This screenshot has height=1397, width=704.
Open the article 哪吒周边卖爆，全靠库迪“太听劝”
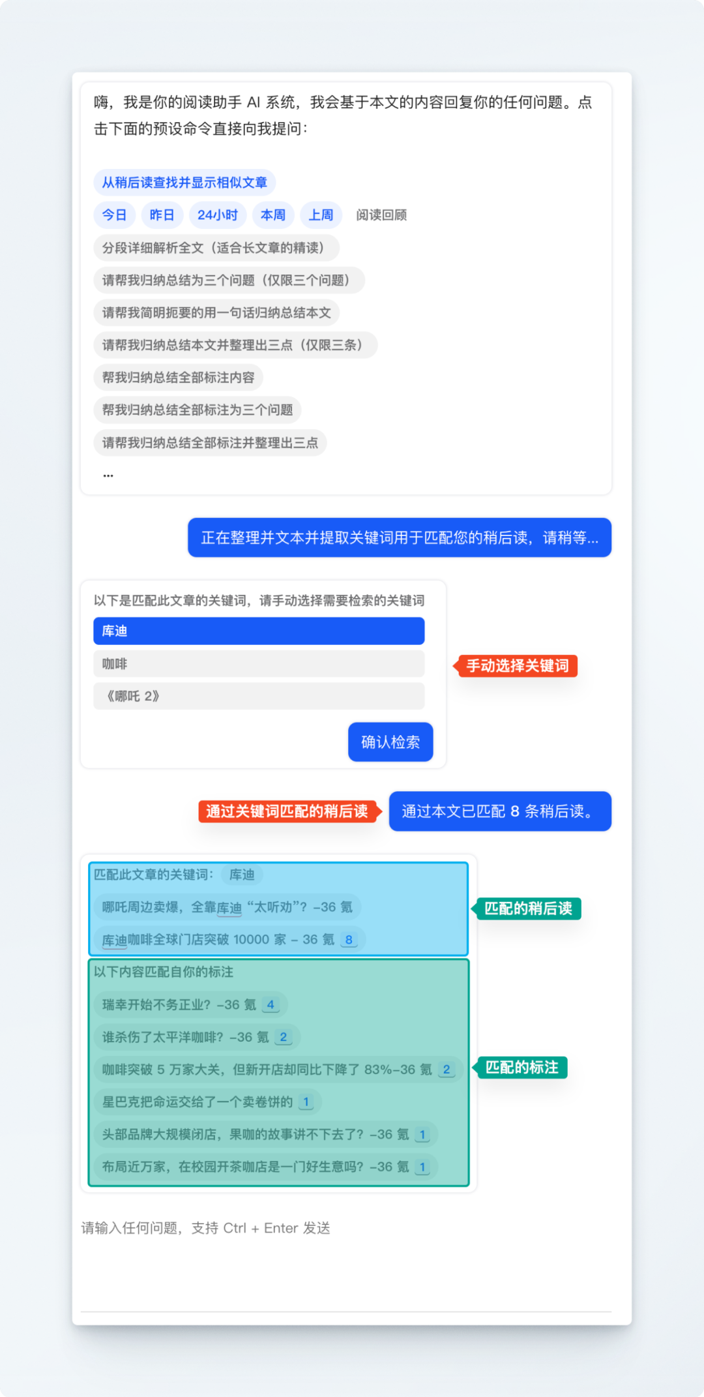pos(227,907)
